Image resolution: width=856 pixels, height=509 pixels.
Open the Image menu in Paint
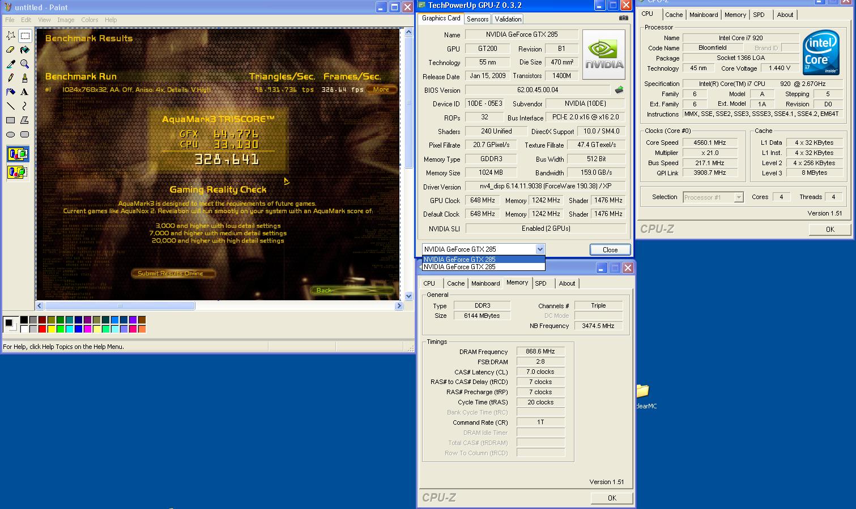click(66, 20)
